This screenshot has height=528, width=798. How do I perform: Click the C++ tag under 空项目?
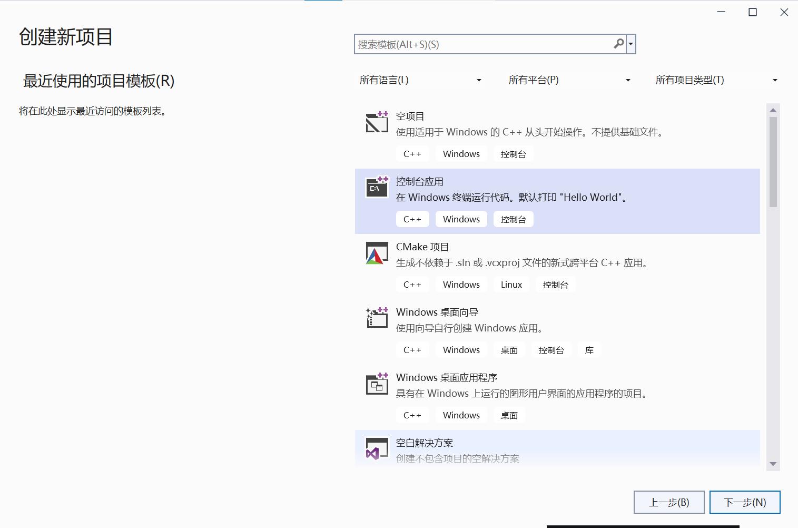coord(412,154)
